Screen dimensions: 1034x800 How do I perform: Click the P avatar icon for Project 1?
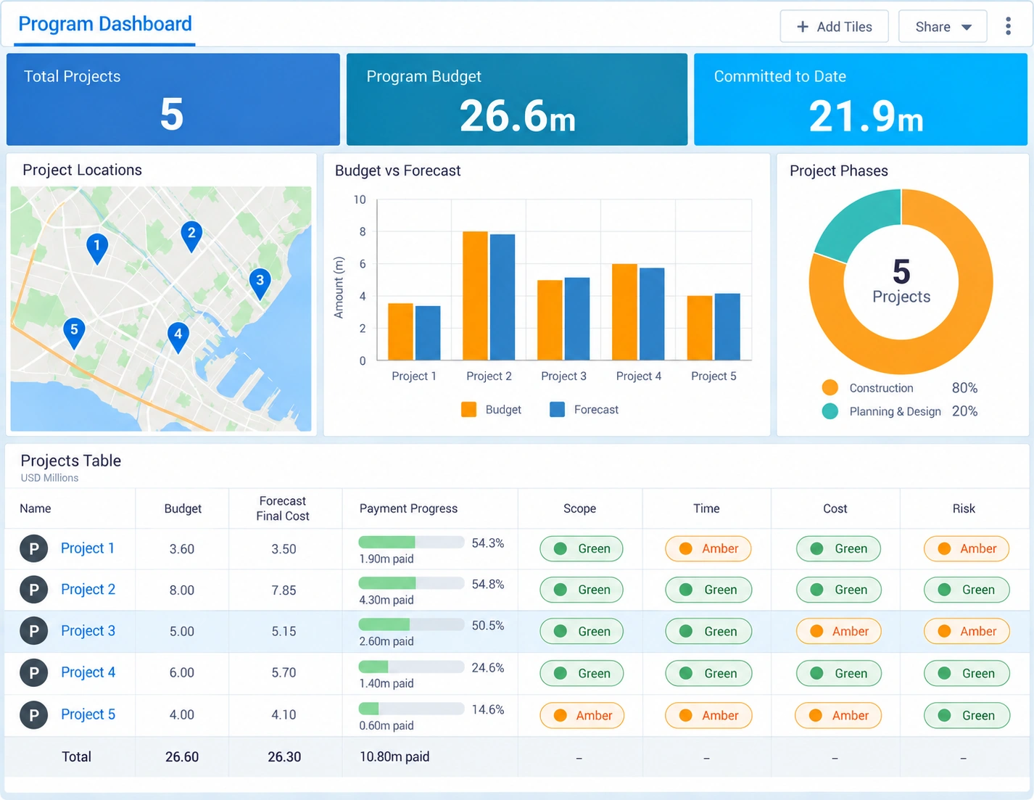(33, 548)
